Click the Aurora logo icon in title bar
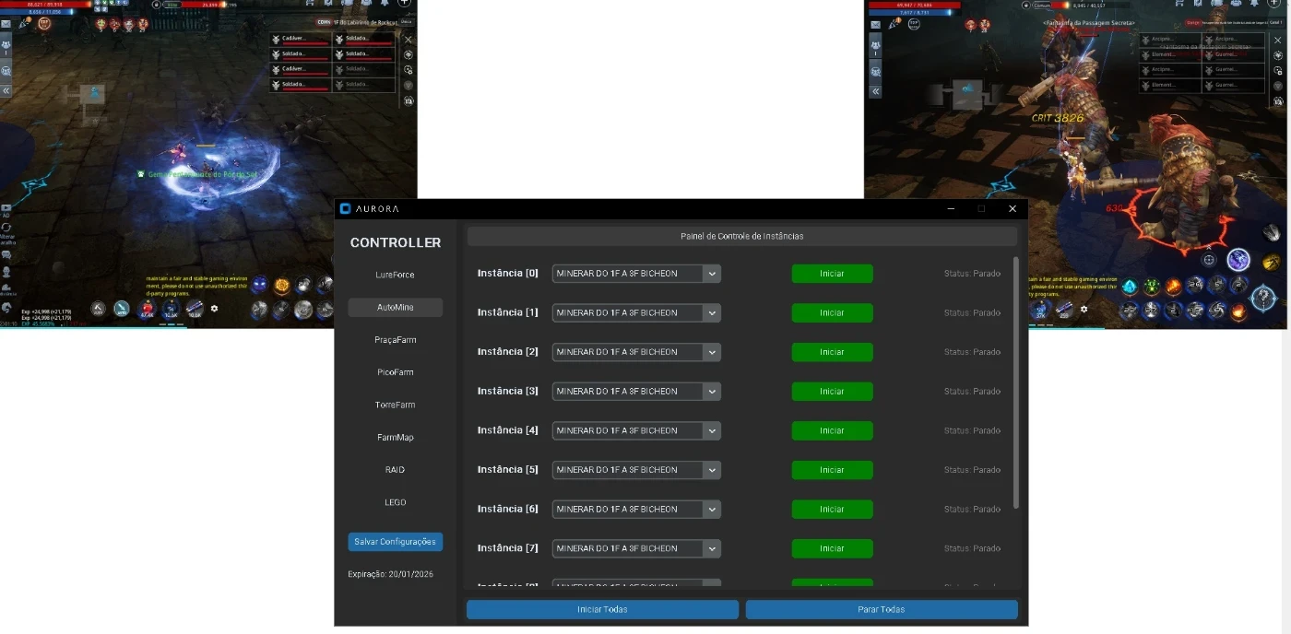The width and height of the screenshot is (1291, 634). tap(345, 209)
